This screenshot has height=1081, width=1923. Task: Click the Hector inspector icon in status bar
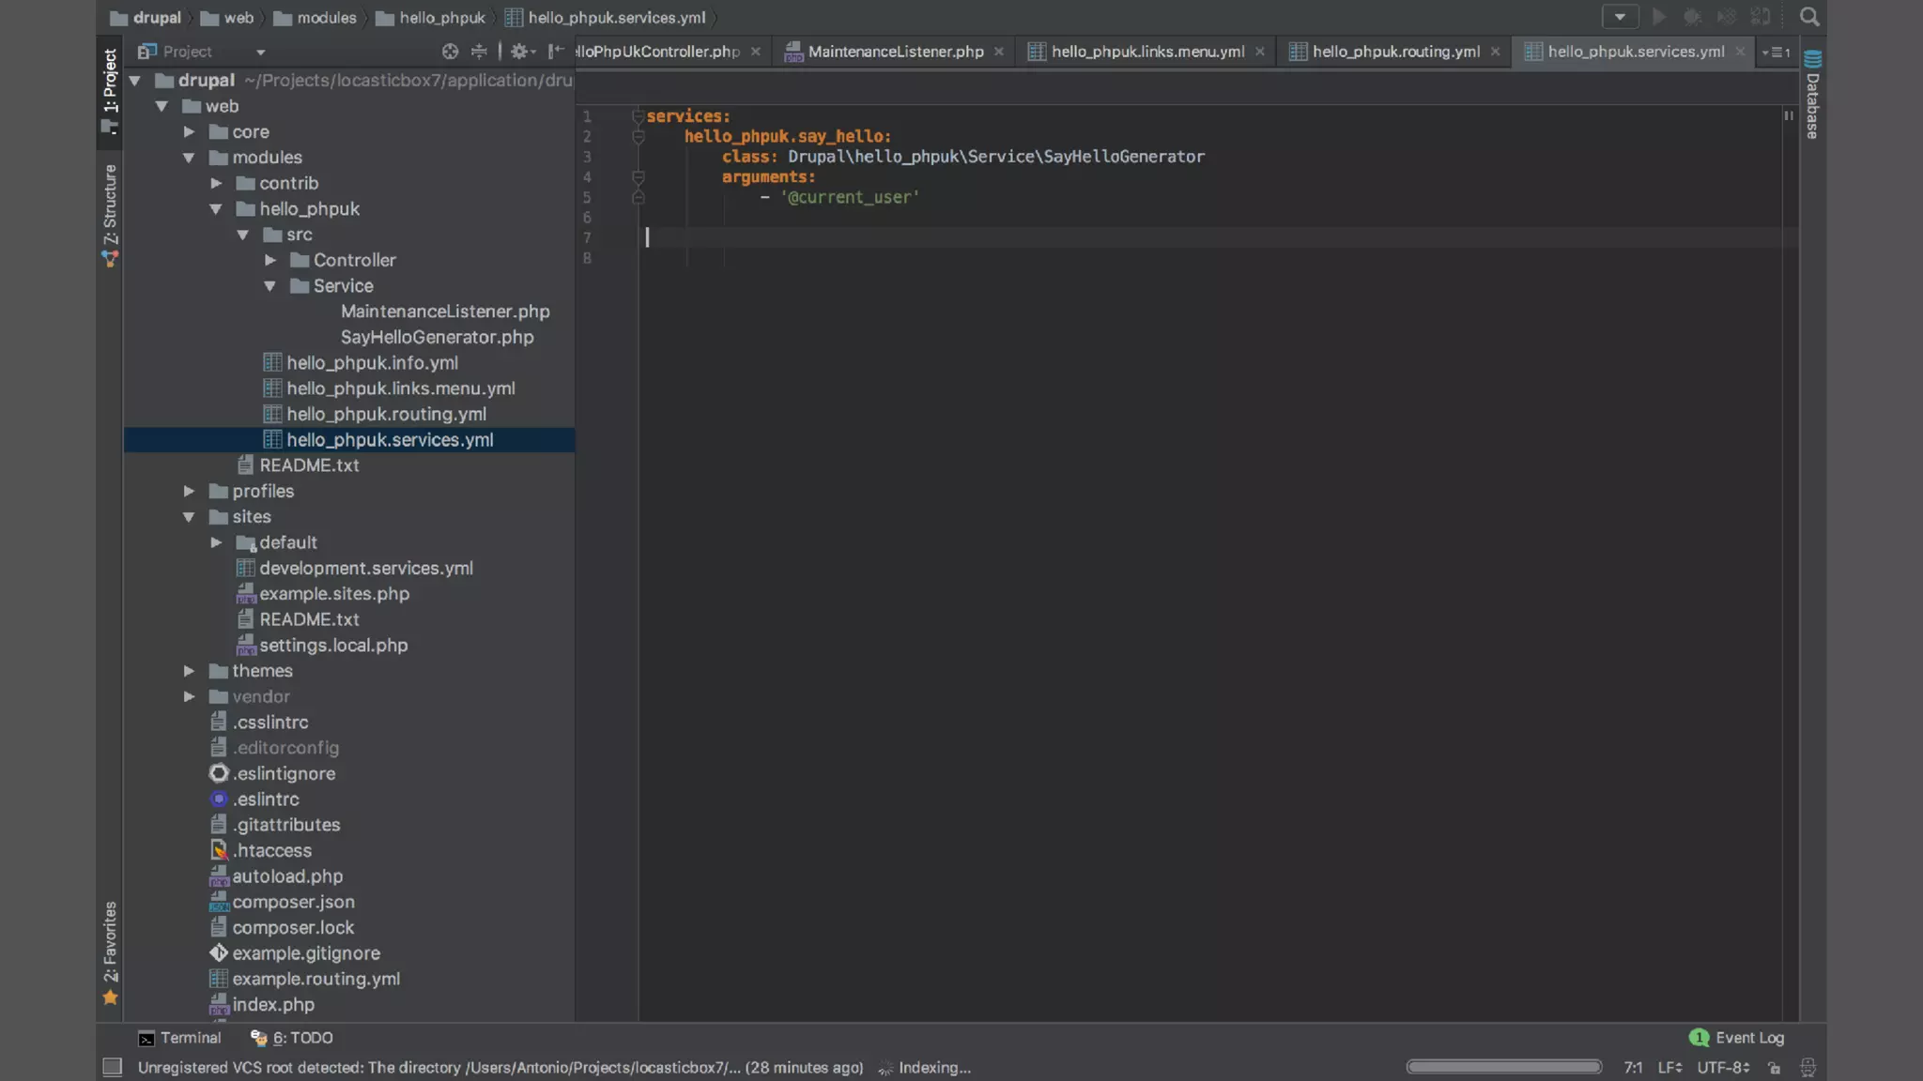point(1808,1068)
